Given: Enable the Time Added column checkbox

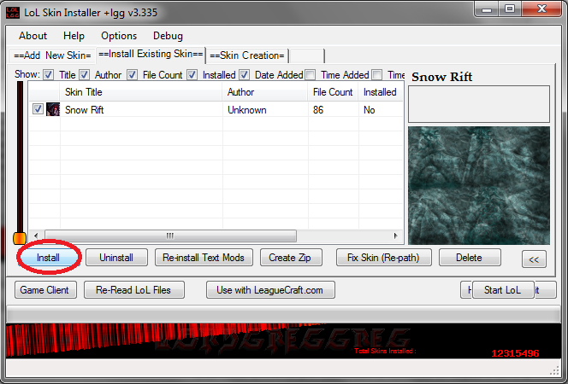Looking at the screenshot, I should coord(310,75).
